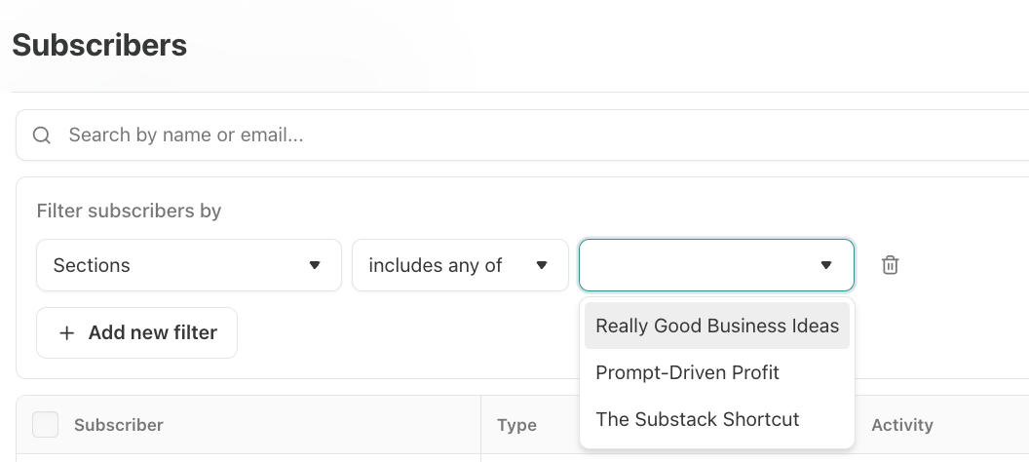Click the caret arrow in the Sections box
Screen dimensions: 1029x462
[315, 265]
